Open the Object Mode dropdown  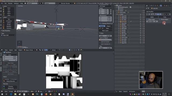(29, 50)
